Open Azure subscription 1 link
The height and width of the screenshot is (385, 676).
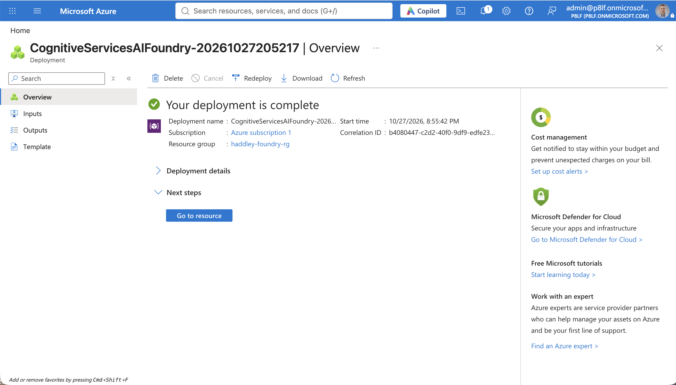click(x=261, y=133)
